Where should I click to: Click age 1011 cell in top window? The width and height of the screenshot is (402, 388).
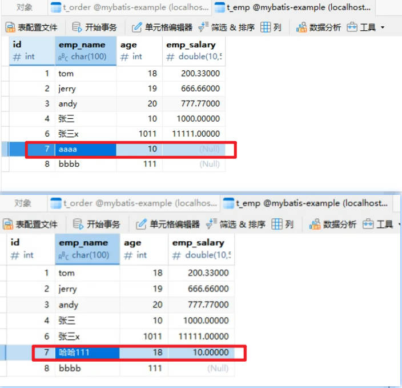tap(139, 134)
